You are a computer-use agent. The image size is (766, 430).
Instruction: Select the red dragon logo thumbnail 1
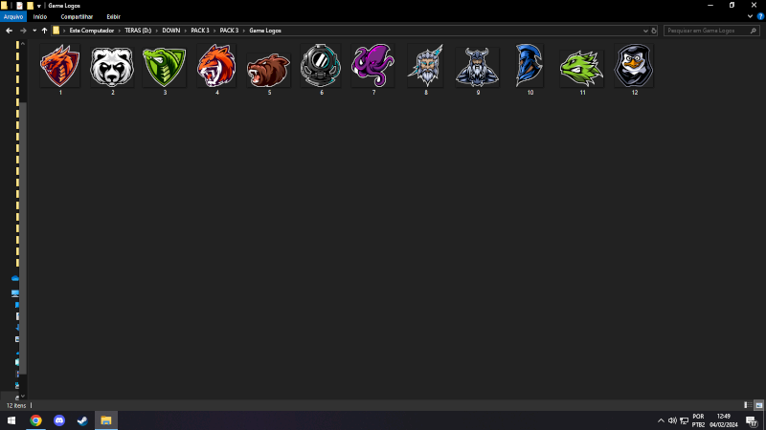[60, 66]
